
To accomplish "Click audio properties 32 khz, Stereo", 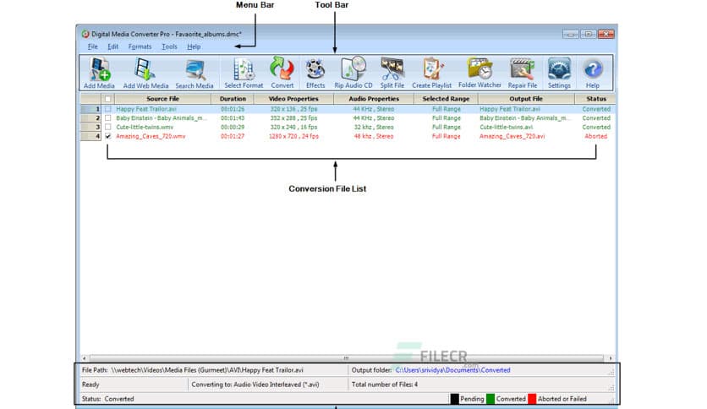I will click(x=374, y=127).
